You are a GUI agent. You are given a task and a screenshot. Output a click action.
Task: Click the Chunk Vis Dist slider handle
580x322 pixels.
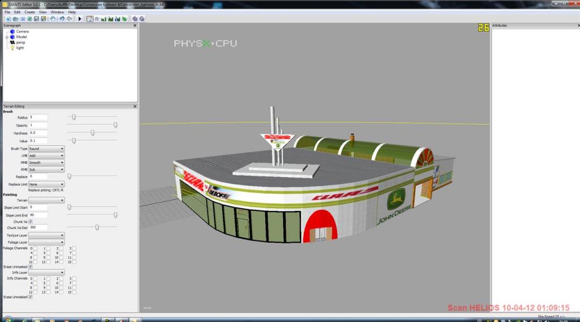(97, 228)
